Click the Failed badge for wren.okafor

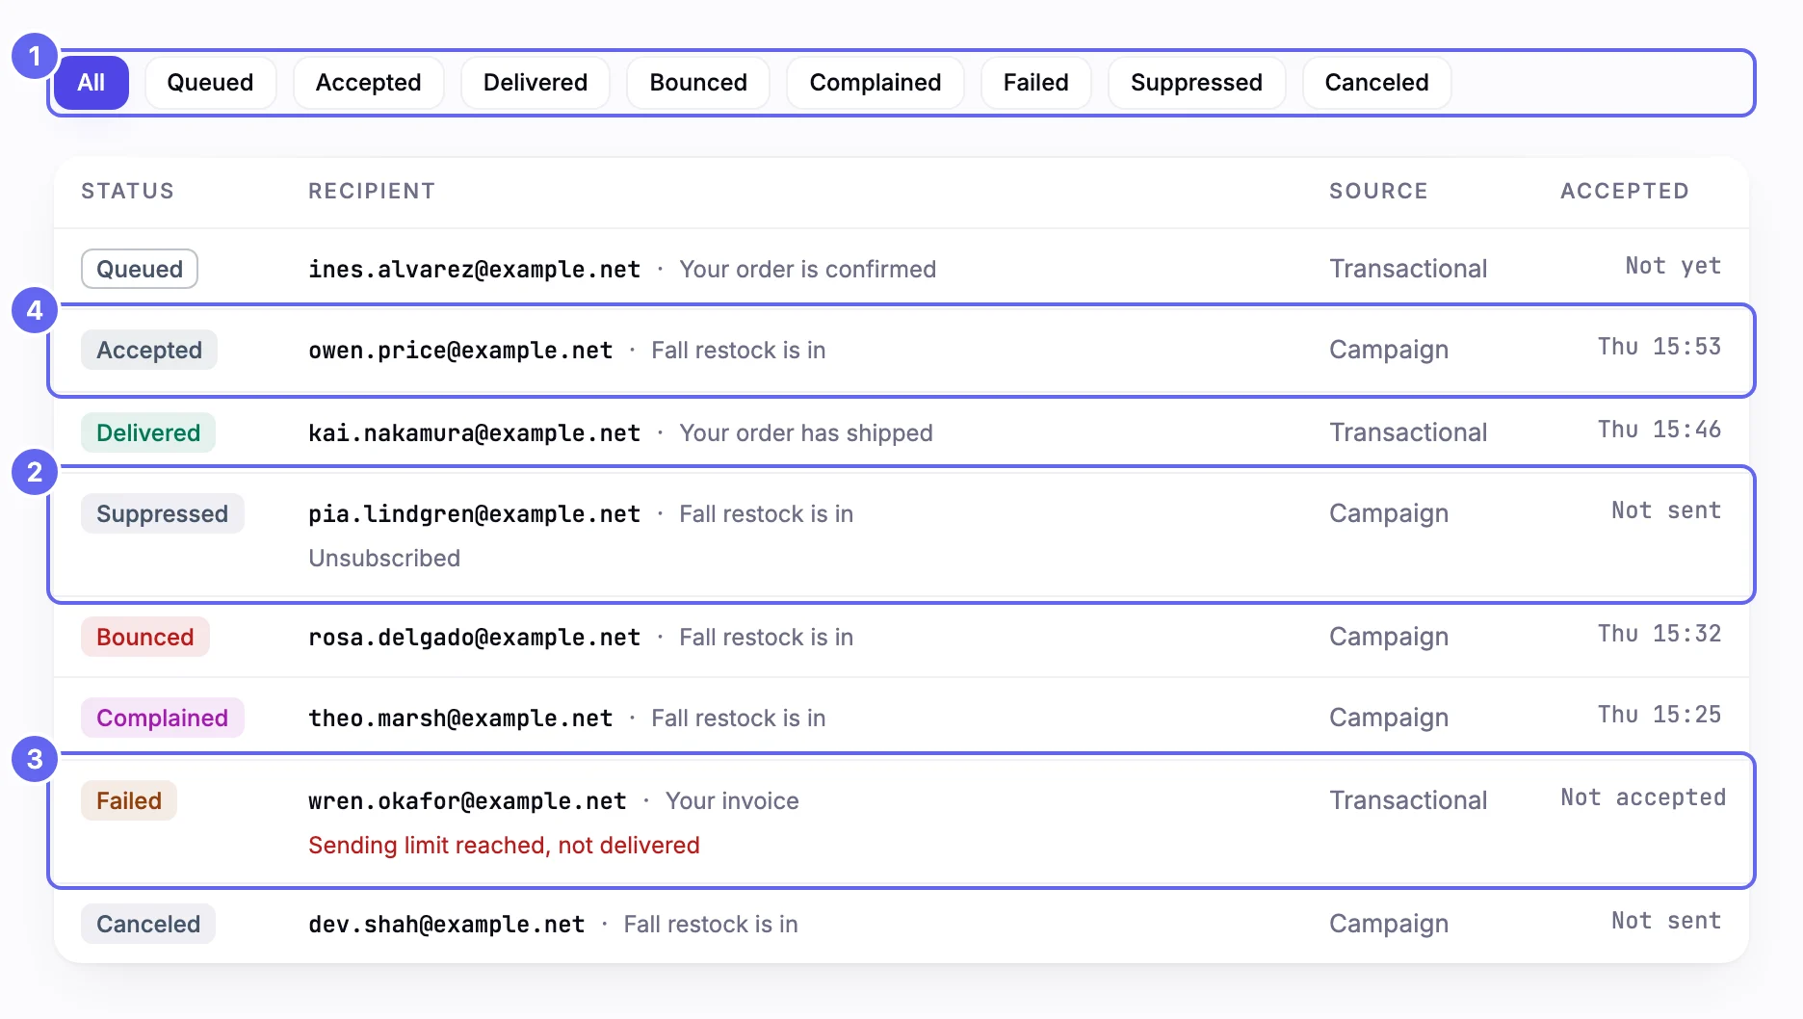coord(129,800)
